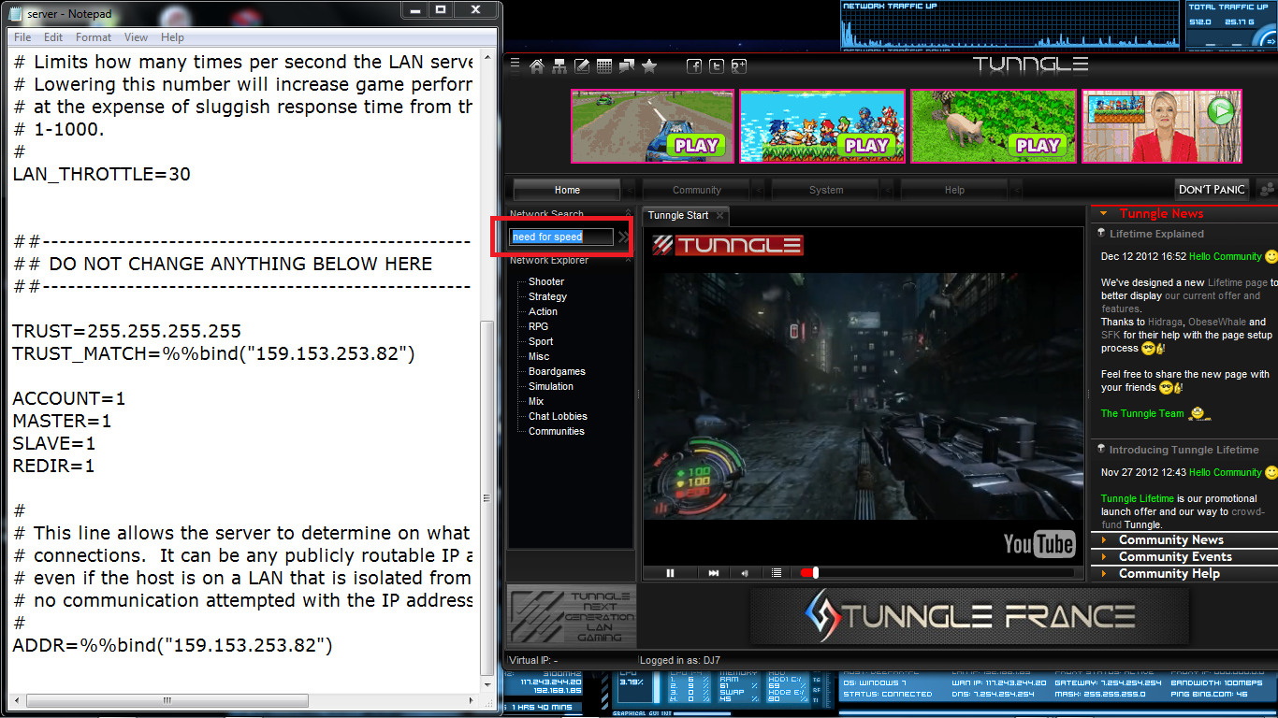1278x718 pixels.
Task: Open the compose/edit toolbar icon
Action: tap(581, 65)
